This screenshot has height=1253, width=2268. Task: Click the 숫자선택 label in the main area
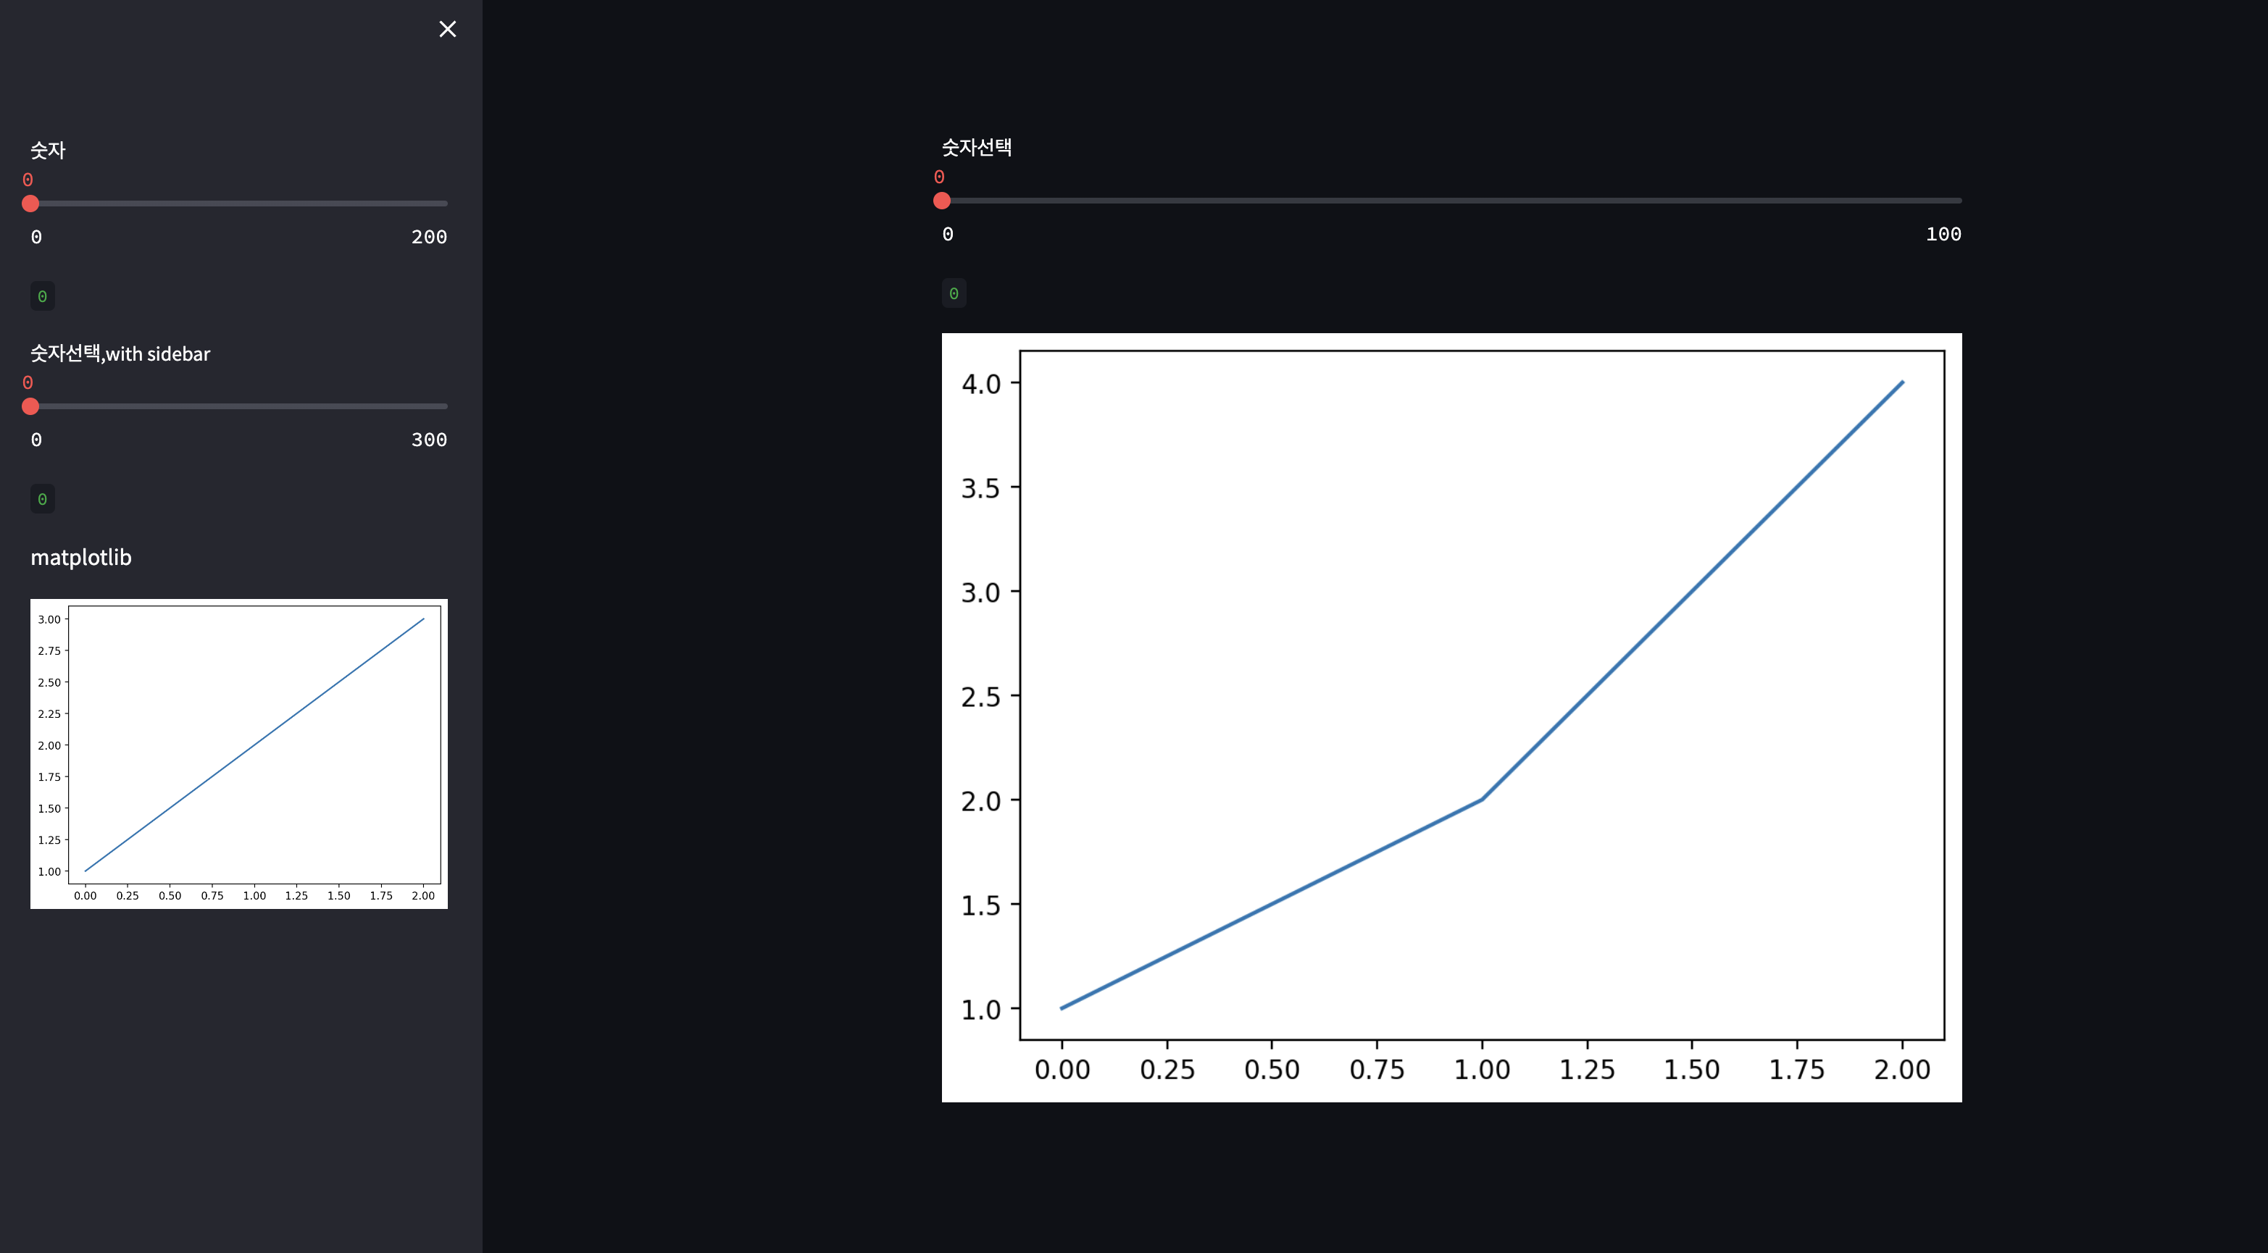[x=977, y=147]
